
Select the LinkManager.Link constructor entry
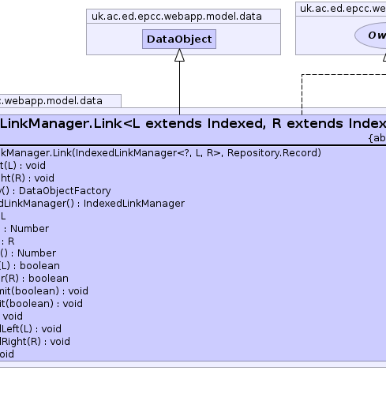pos(160,153)
